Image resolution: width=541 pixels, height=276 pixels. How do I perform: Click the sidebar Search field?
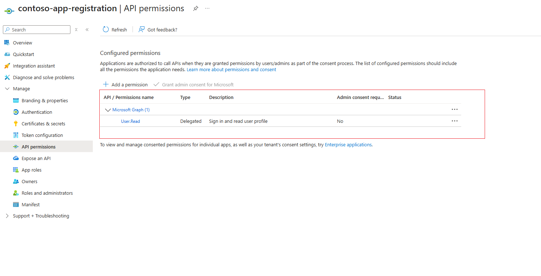[x=40, y=30]
